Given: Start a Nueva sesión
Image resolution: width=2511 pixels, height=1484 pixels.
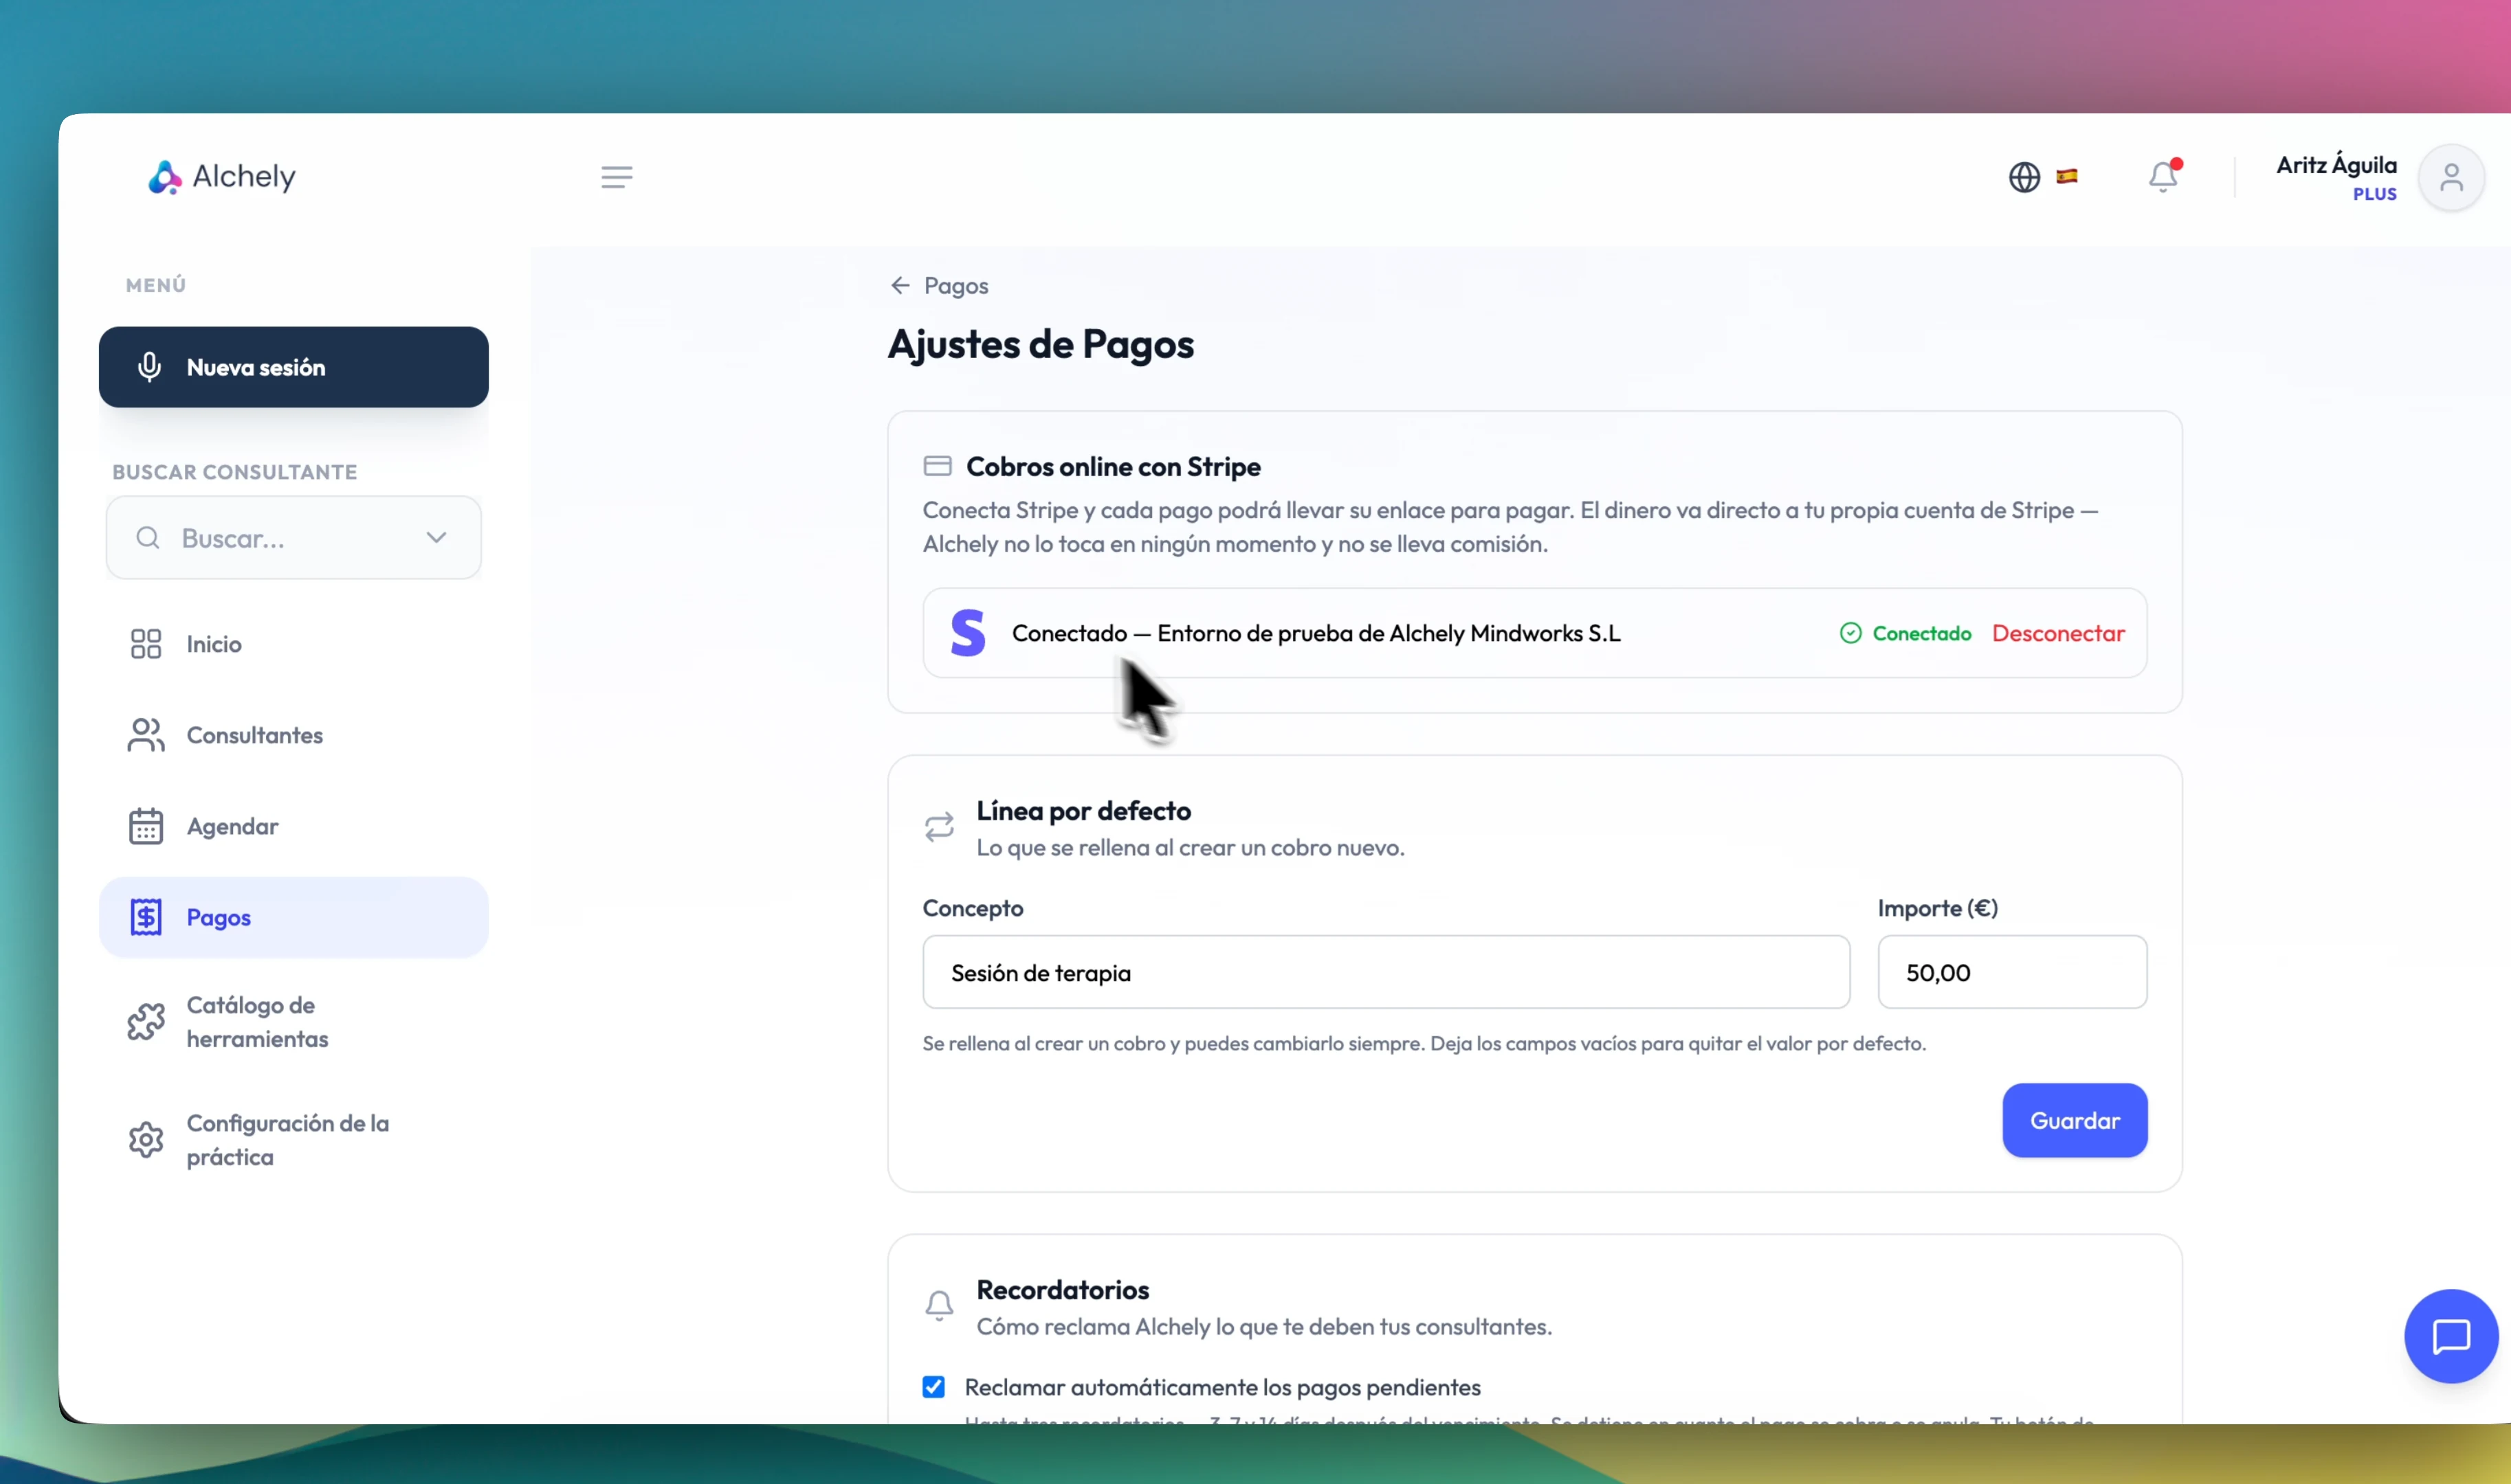Looking at the screenshot, I should (293, 367).
